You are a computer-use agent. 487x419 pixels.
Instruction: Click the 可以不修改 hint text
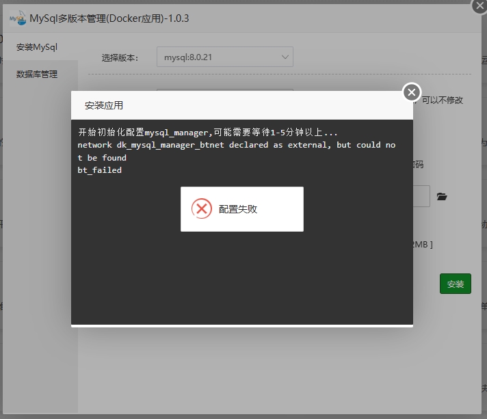443,100
